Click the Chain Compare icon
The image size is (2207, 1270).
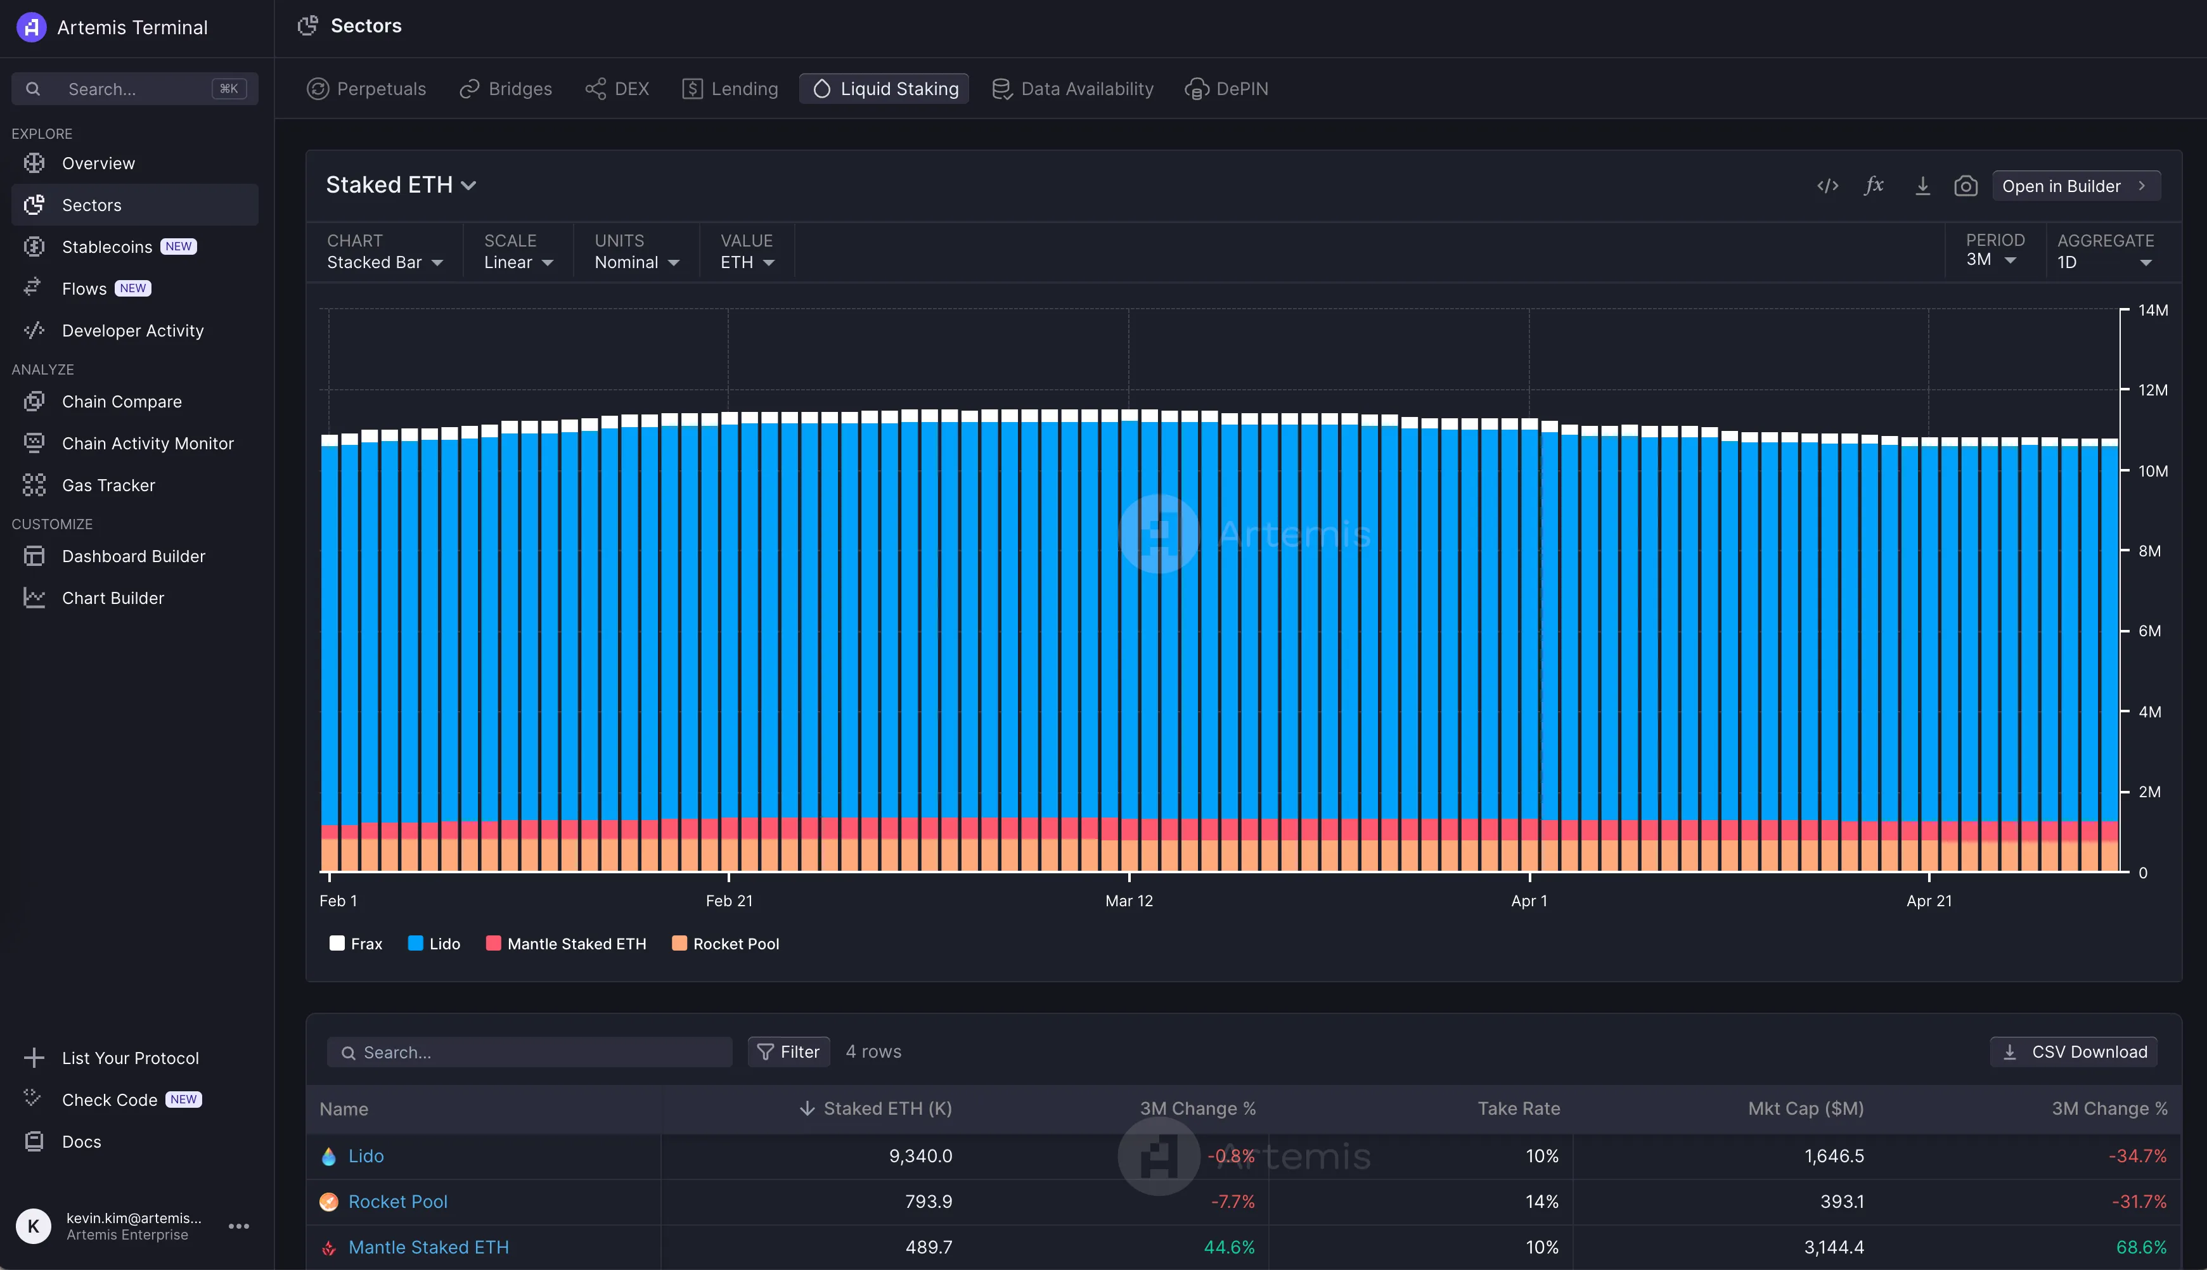34,401
